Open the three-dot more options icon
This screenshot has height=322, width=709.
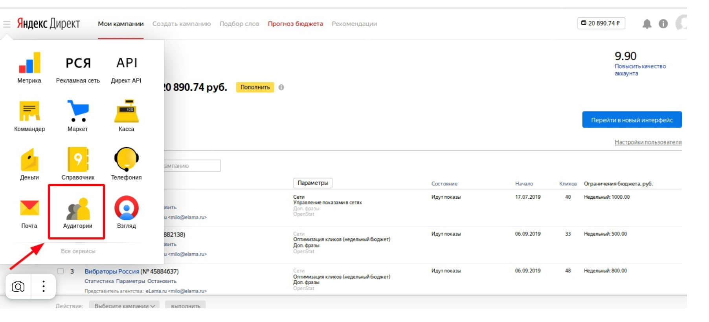coord(44,286)
